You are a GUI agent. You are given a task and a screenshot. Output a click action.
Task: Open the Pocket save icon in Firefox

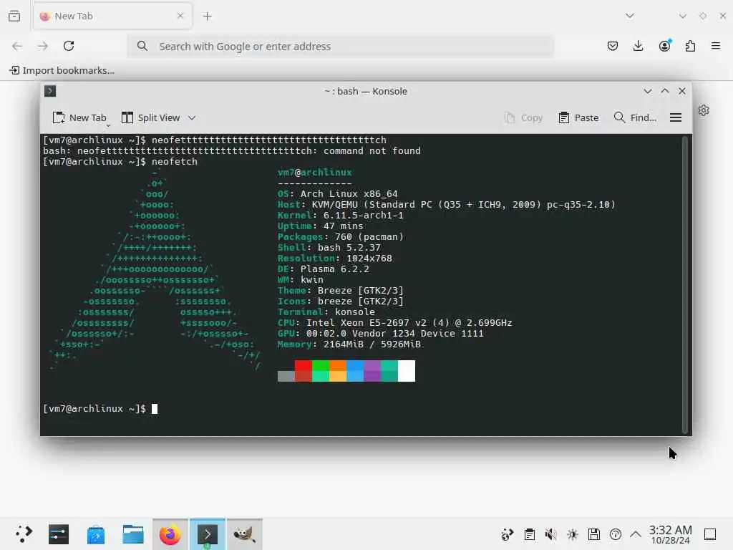click(613, 46)
